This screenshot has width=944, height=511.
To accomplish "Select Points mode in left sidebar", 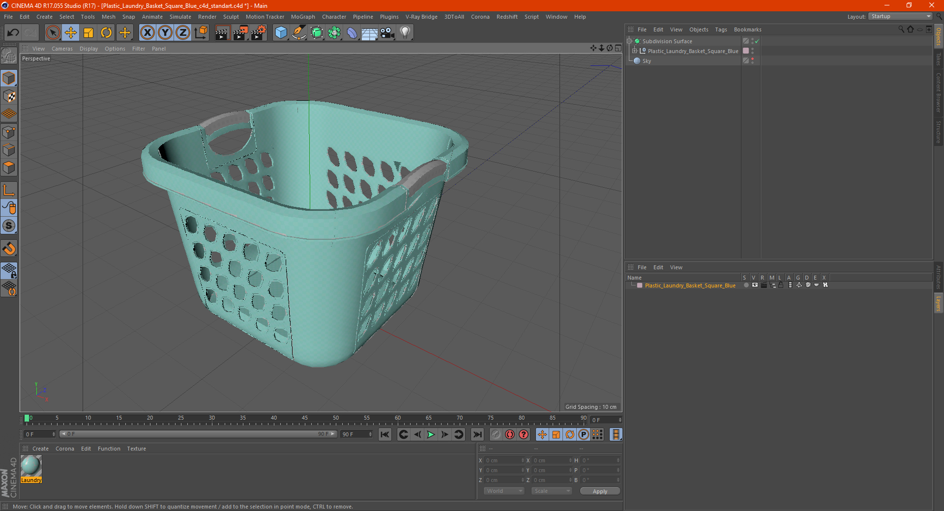I will click(x=9, y=132).
